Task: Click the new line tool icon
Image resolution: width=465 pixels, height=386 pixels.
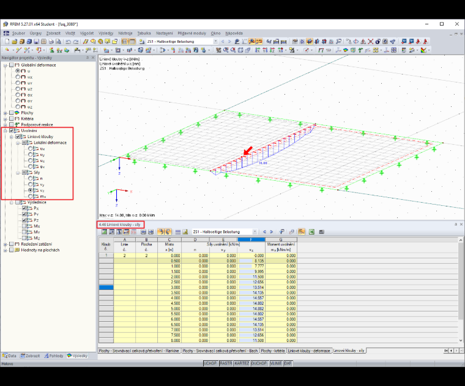Action: click(x=19, y=50)
